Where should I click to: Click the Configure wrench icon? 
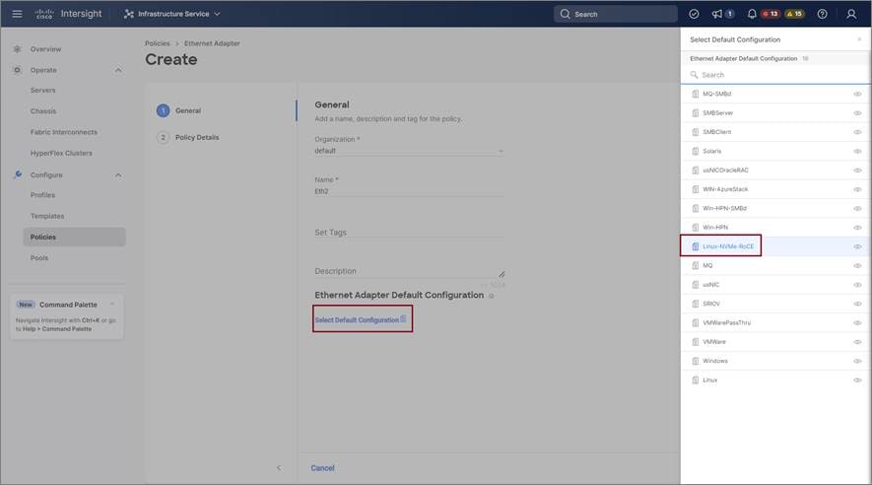point(18,174)
